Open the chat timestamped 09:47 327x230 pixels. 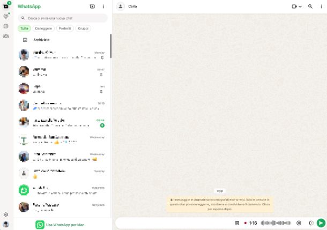pos(62,72)
